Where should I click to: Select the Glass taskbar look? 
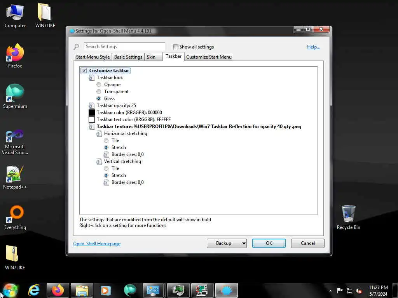(99, 99)
